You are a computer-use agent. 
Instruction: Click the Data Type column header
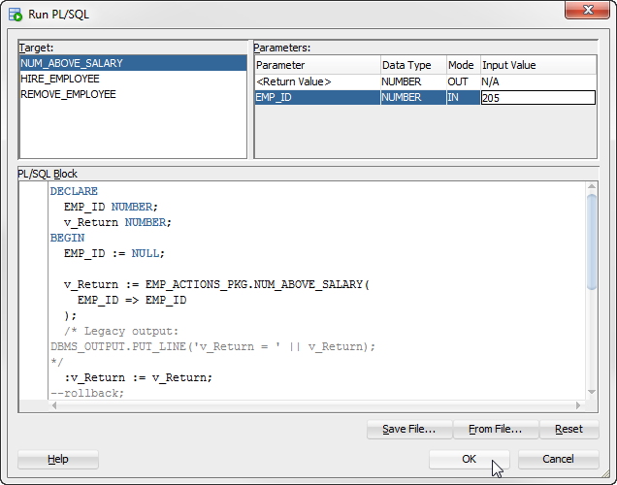tap(413, 65)
